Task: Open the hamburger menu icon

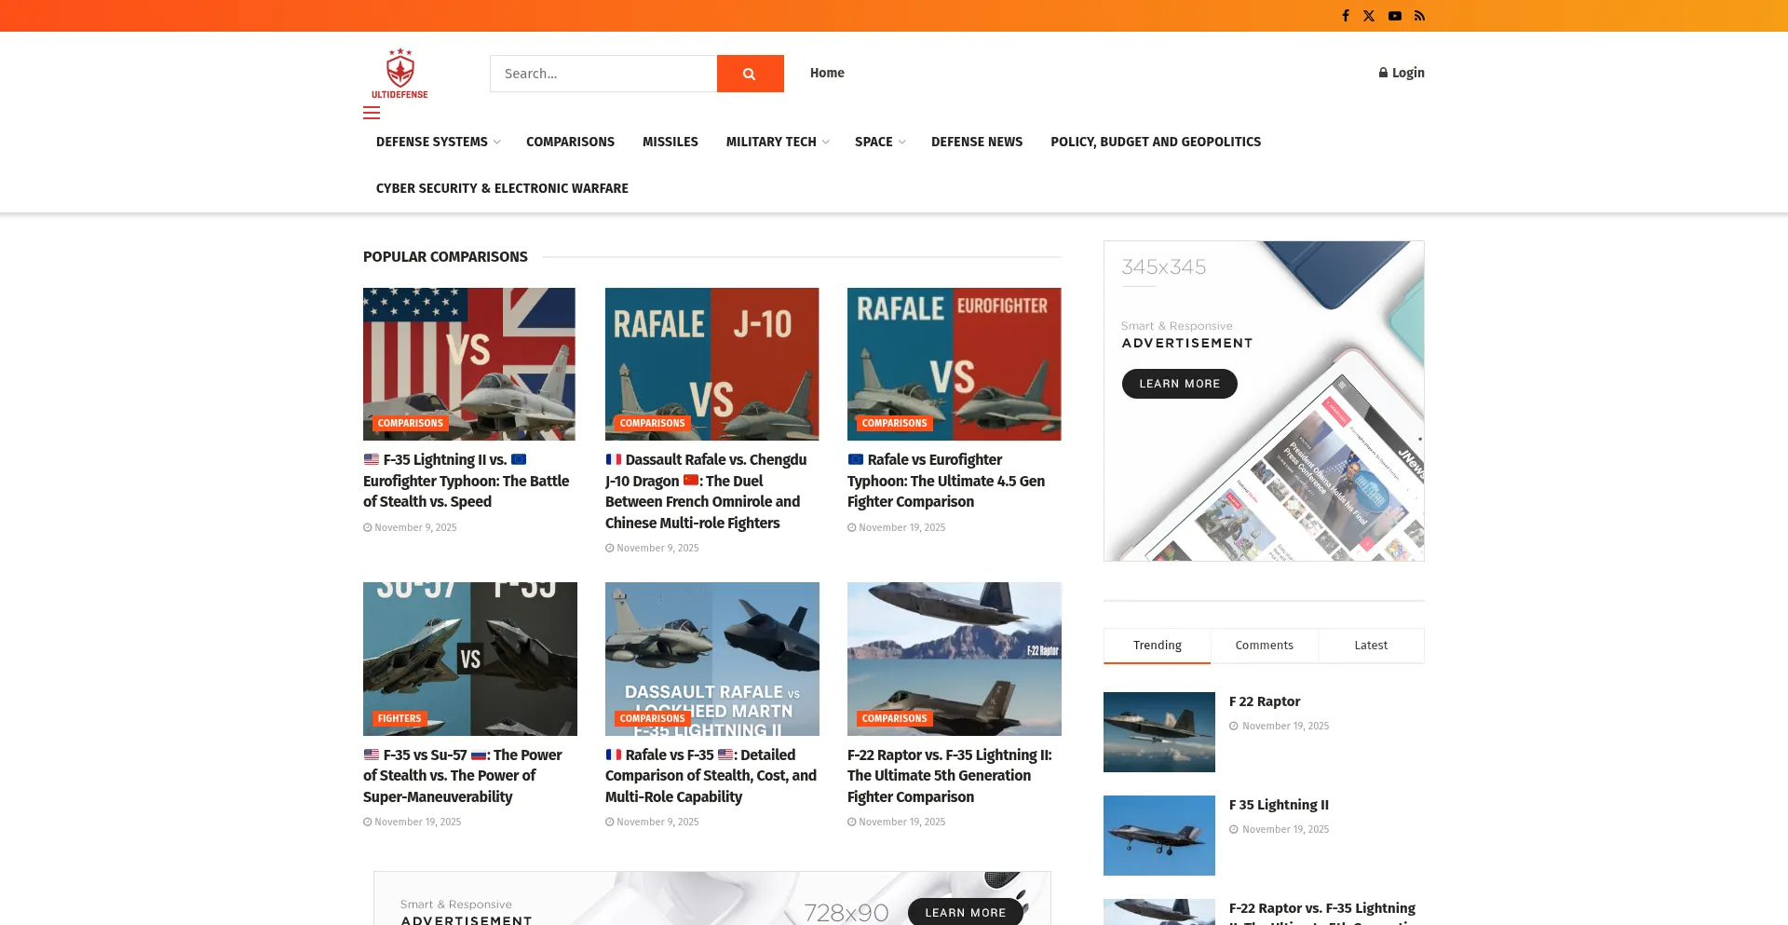Action: click(x=372, y=114)
